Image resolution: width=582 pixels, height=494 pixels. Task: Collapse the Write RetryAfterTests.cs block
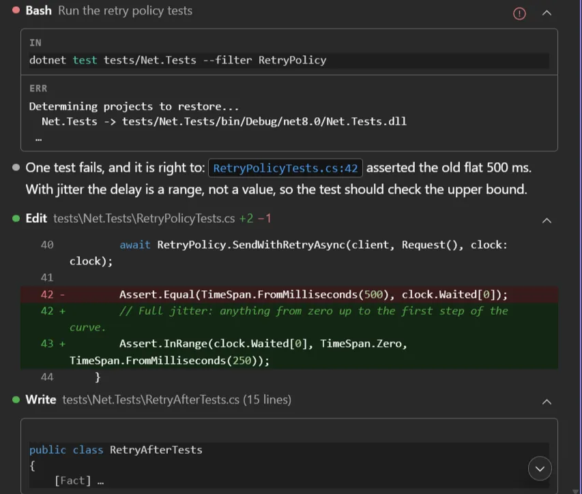tap(547, 402)
